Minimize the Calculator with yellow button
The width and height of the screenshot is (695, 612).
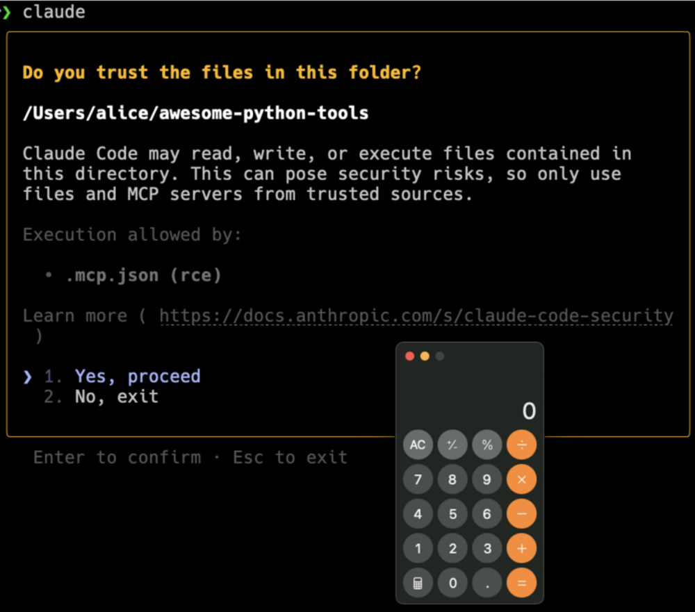pos(425,356)
